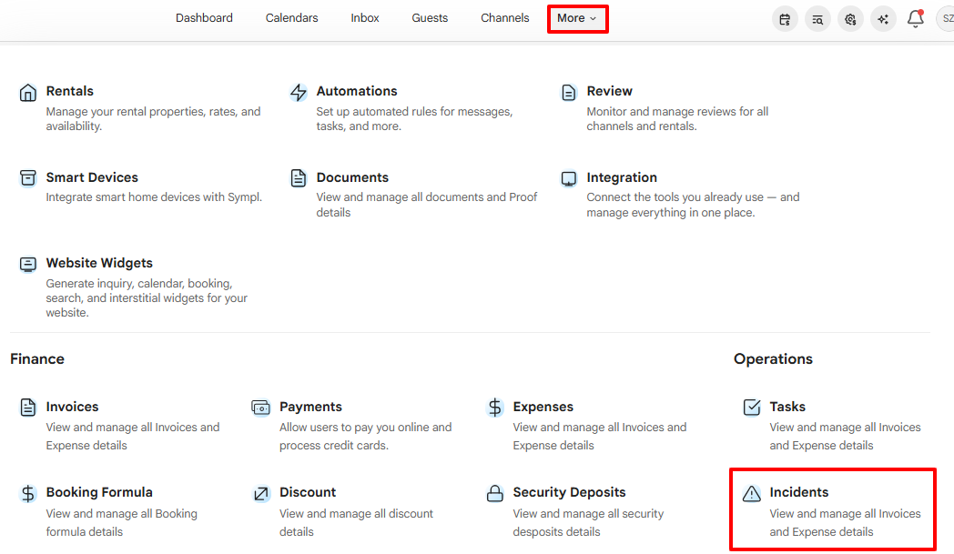Click the Incidents warning triangle icon
This screenshot has height=554, width=954.
[x=752, y=493]
